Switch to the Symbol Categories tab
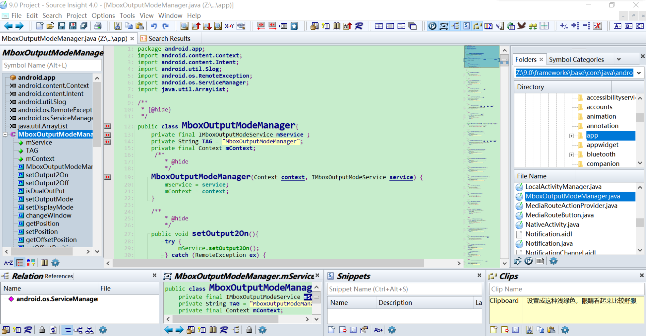 point(576,59)
